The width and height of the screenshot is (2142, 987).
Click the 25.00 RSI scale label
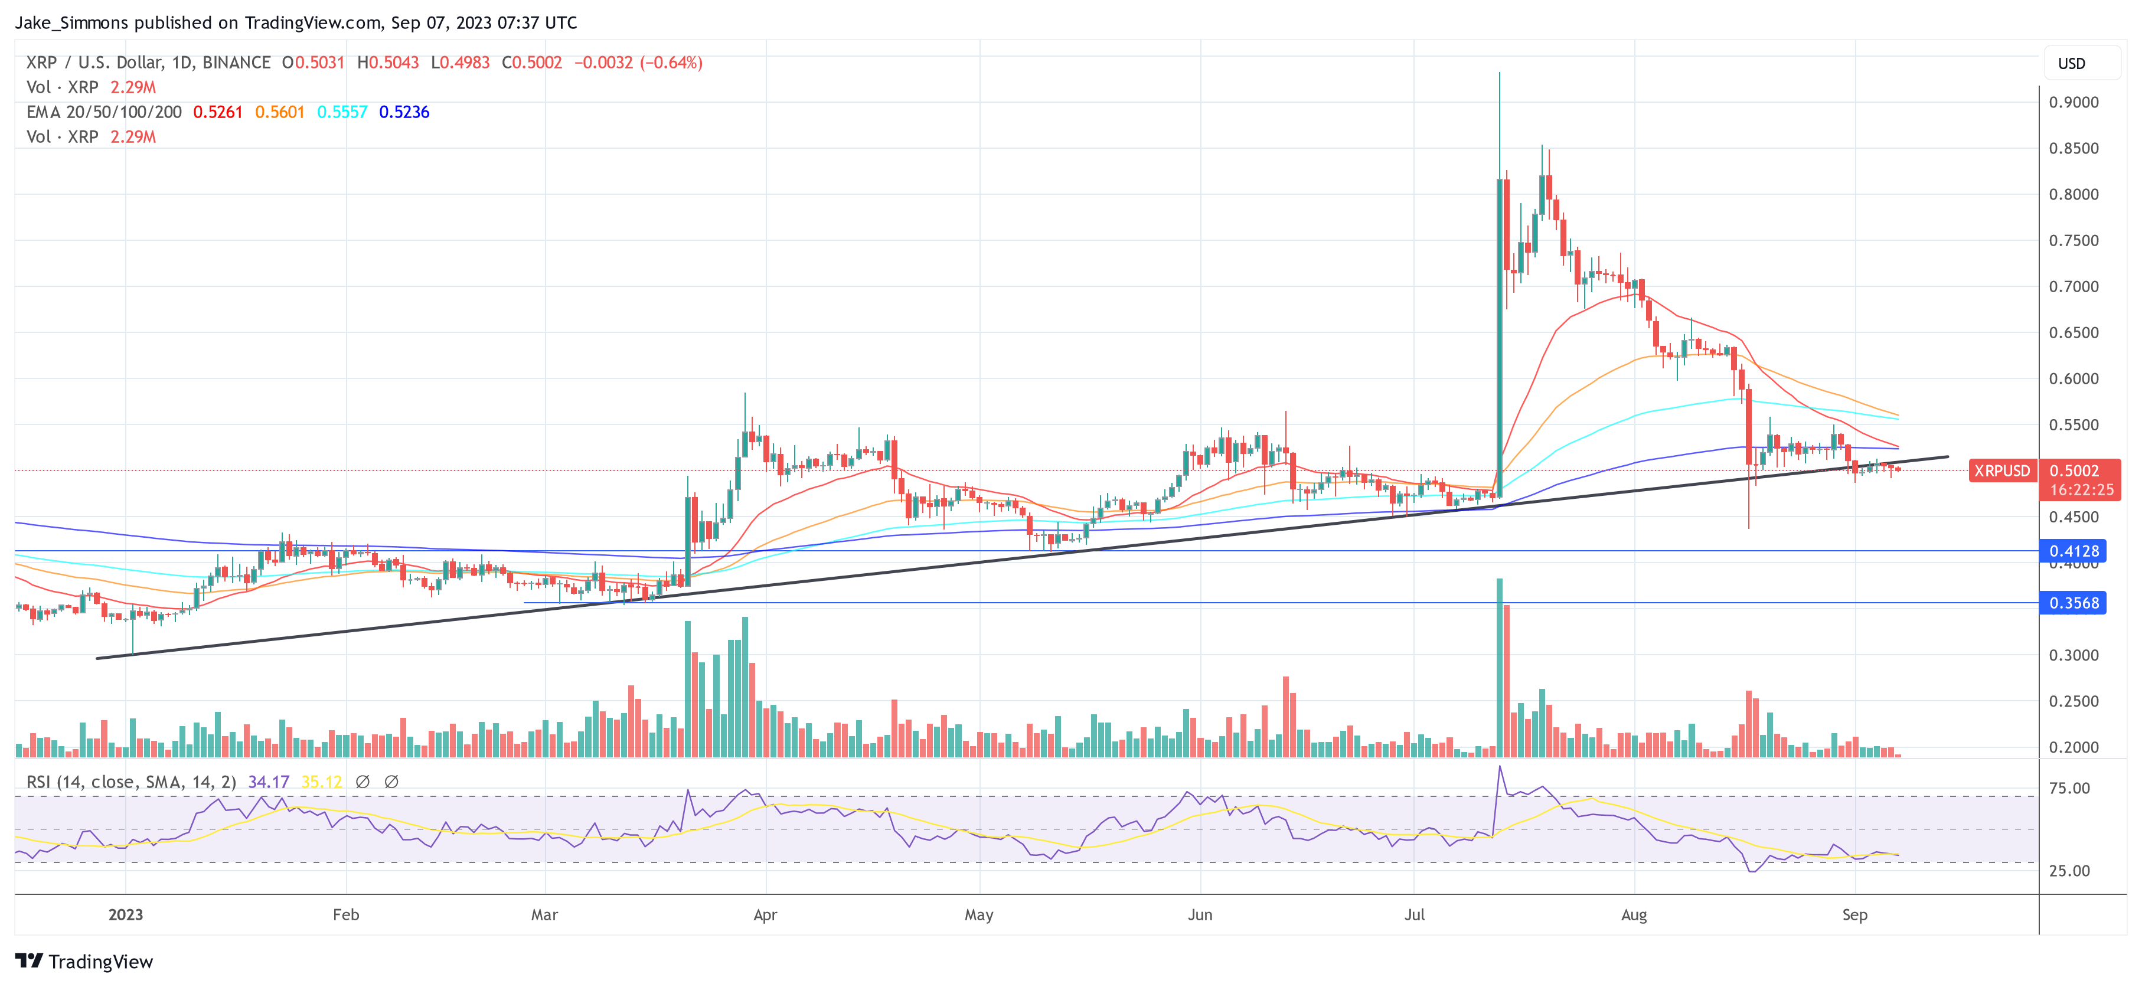click(2069, 871)
